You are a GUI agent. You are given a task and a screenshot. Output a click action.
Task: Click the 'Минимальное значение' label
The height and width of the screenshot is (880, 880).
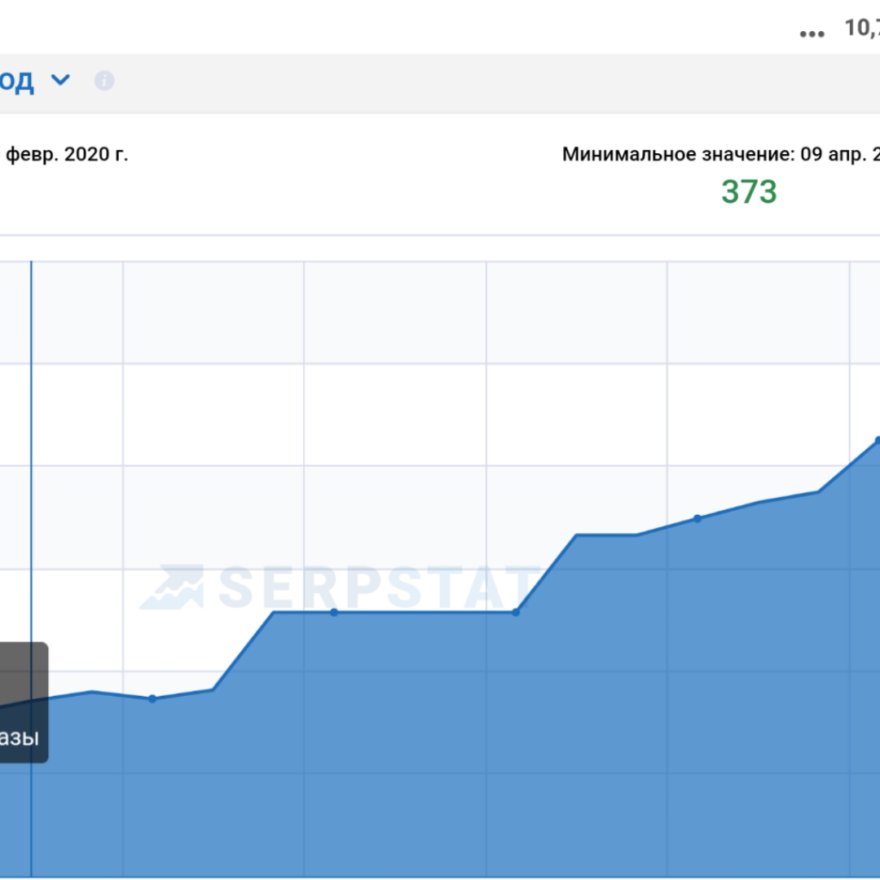pyautogui.click(x=678, y=154)
